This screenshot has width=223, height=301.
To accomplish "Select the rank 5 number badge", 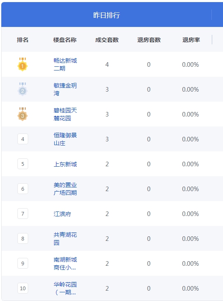I will [23, 164].
